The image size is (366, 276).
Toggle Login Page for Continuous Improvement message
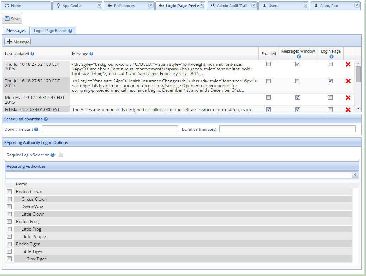330,64
